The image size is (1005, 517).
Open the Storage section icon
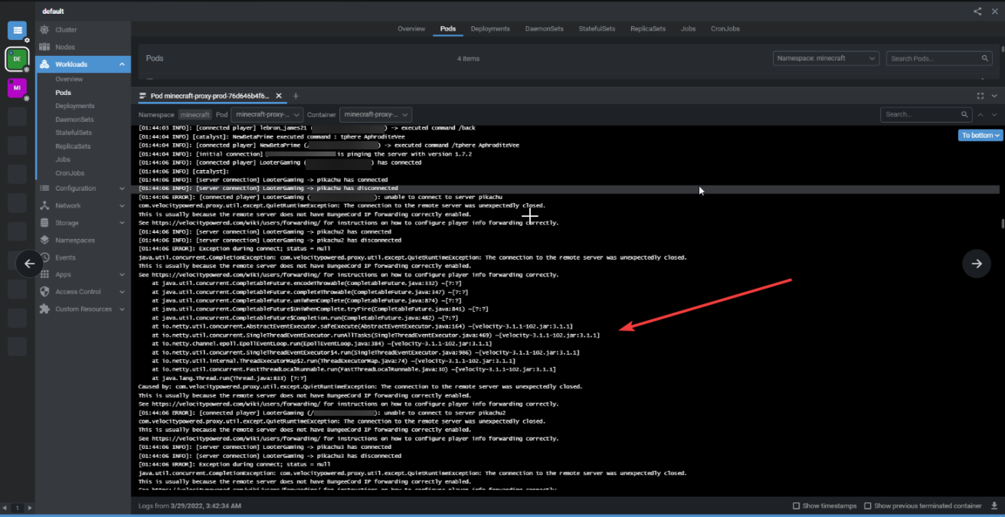[x=45, y=222]
